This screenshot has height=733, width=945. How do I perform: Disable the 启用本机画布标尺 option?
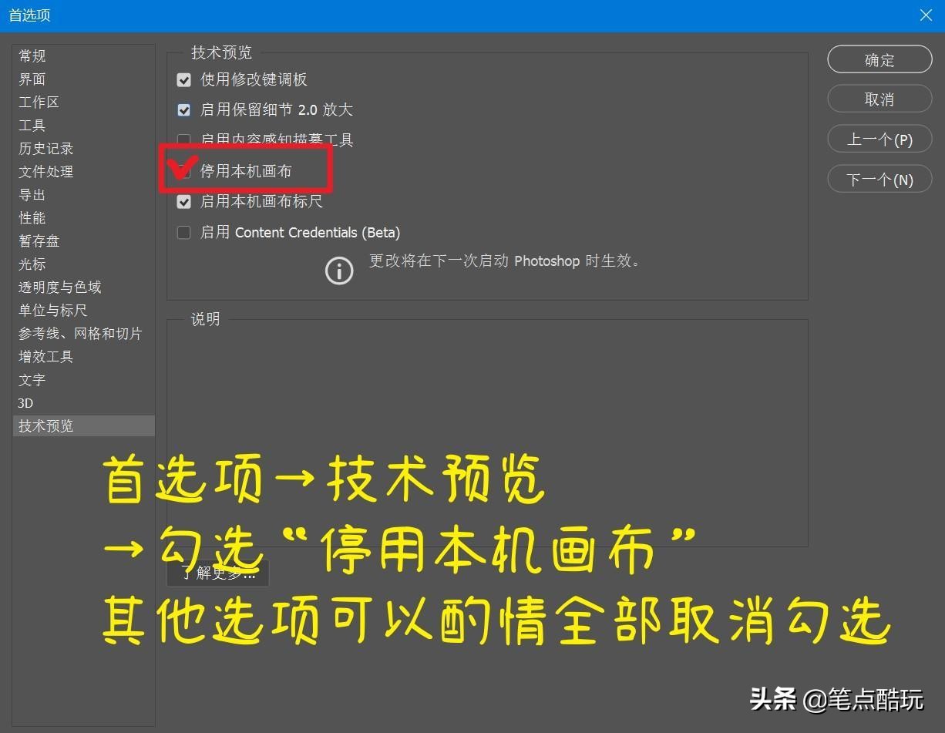(183, 201)
